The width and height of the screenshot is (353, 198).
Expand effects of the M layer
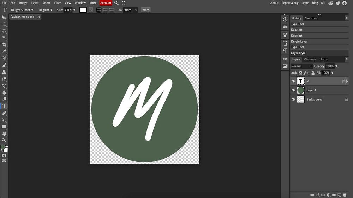tap(347, 81)
